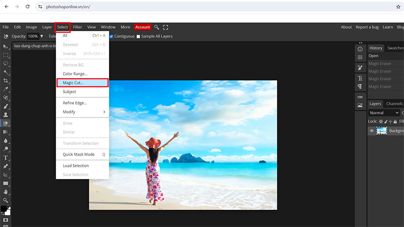
Task: Choose All from Select menu
Action: tap(82, 35)
